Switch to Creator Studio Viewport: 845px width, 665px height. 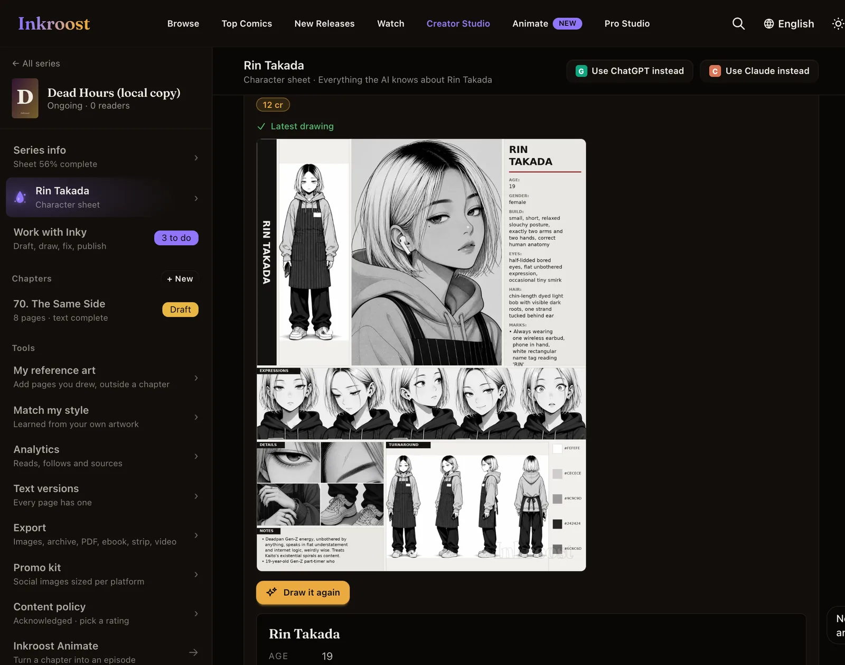[458, 23]
